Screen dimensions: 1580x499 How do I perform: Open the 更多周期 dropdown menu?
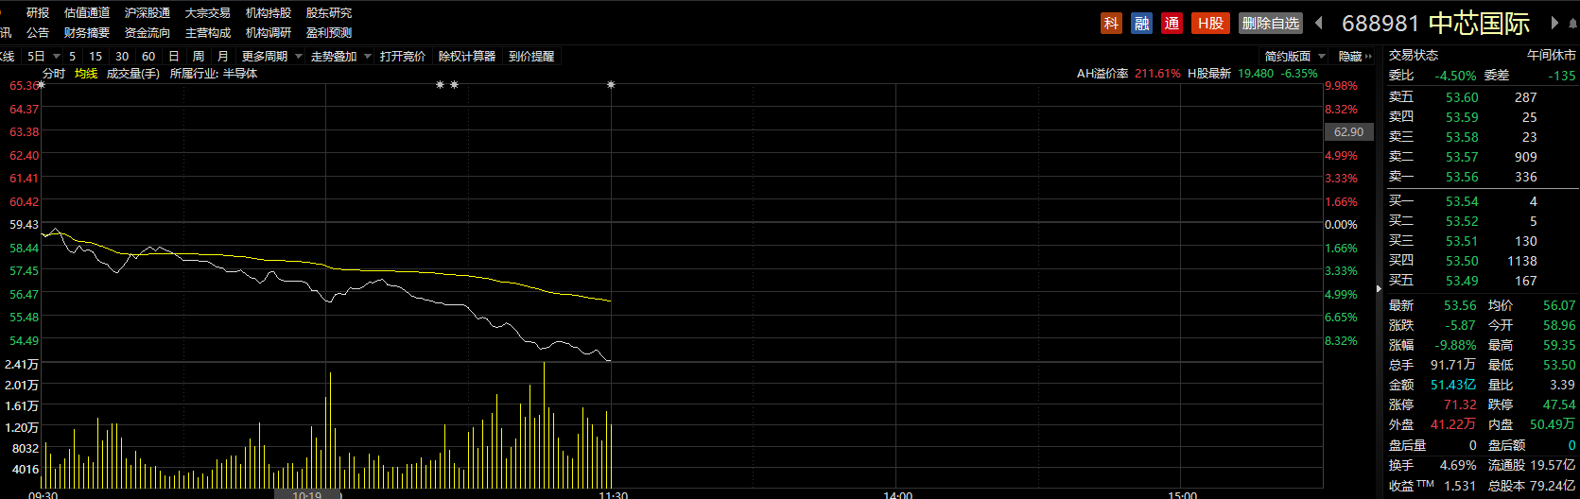pos(271,57)
